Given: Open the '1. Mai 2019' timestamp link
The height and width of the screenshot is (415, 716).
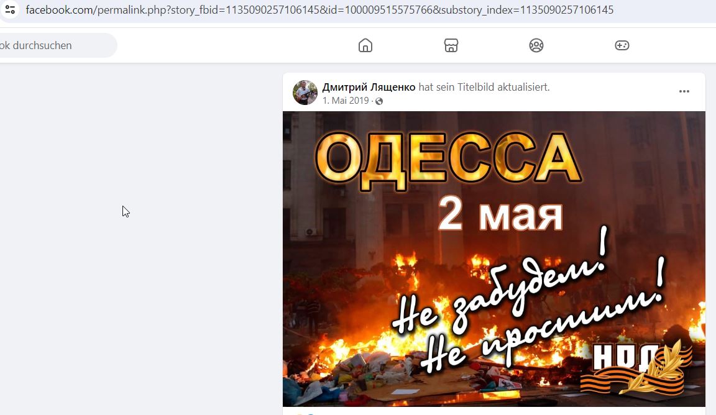Looking at the screenshot, I should (345, 101).
